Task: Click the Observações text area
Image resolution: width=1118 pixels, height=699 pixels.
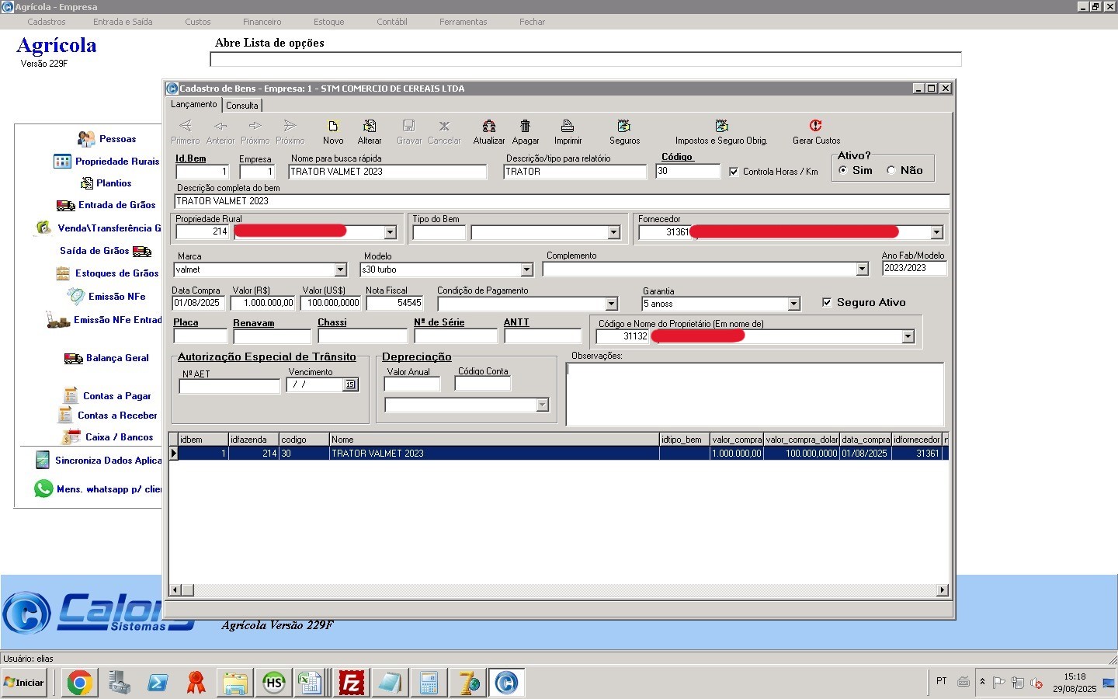Action: tap(755, 394)
